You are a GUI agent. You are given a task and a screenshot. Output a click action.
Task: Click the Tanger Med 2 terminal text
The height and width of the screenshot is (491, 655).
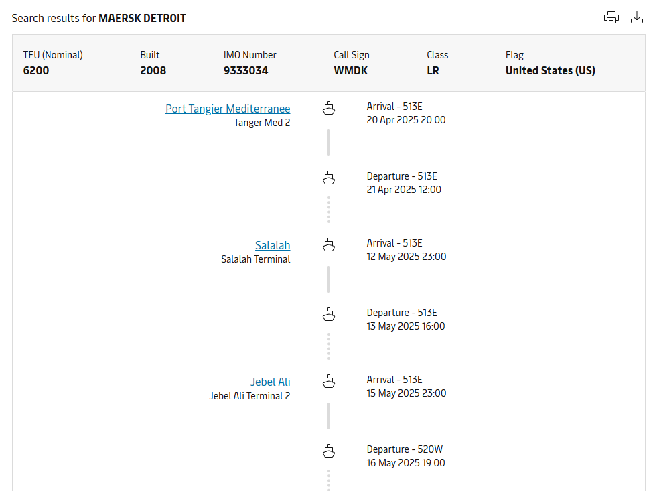tap(262, 123)
